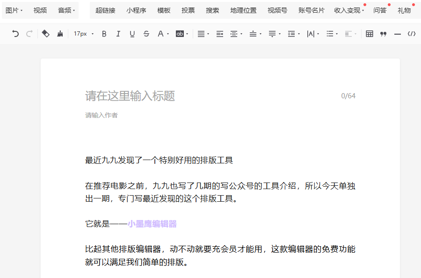421x278 pixels.
Task: Open the text alignment dropdown
Action: click(203, 34)
